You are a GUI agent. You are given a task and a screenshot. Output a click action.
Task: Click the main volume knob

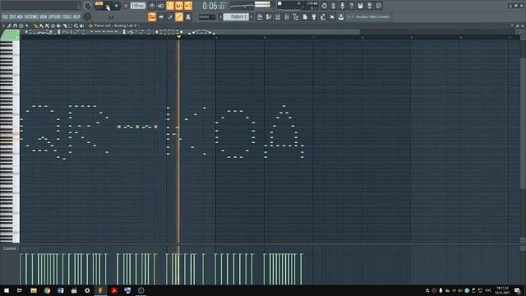[87, 6]
